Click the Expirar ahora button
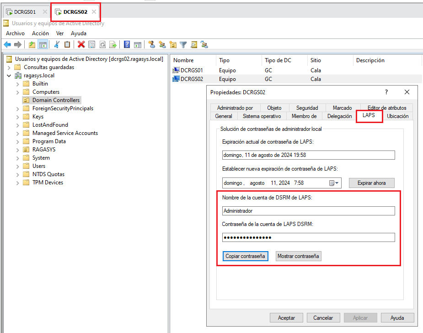Image resolution: width=423 pixels, height=333 pixels. [372, 183]
